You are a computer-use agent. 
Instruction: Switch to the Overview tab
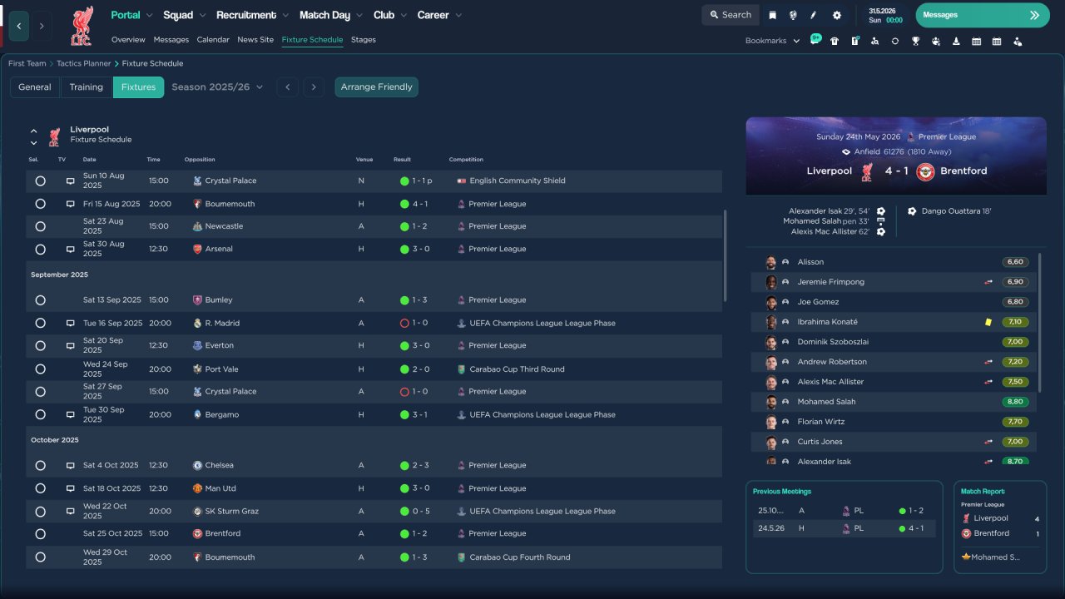128,40
